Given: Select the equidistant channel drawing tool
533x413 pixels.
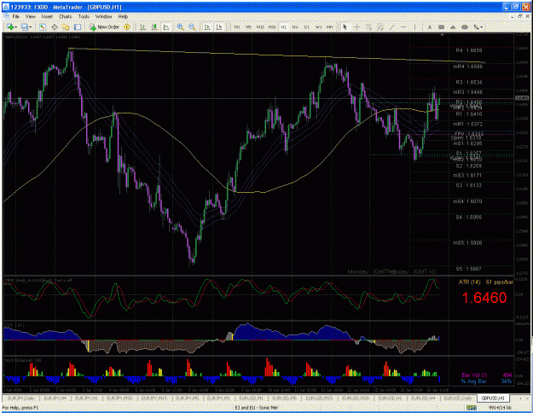Looking at the screenshot, I should coord(368,26).
